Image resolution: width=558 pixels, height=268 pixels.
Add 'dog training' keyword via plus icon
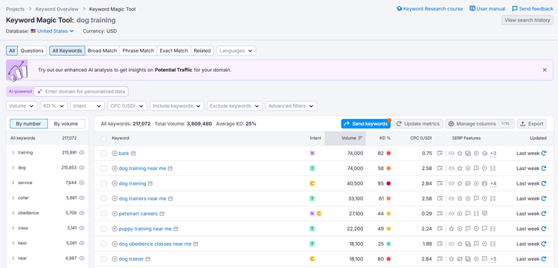point(115,183)
